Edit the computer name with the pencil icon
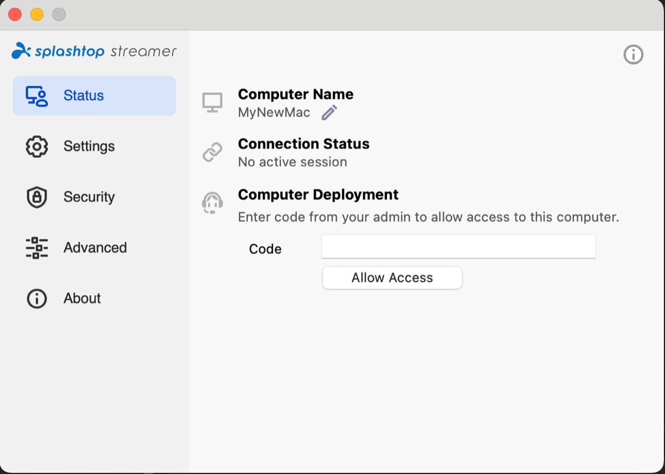665x474 pixels. (x=329, y=112)
